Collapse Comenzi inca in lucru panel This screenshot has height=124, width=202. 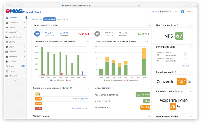click(x=88, y=88)
